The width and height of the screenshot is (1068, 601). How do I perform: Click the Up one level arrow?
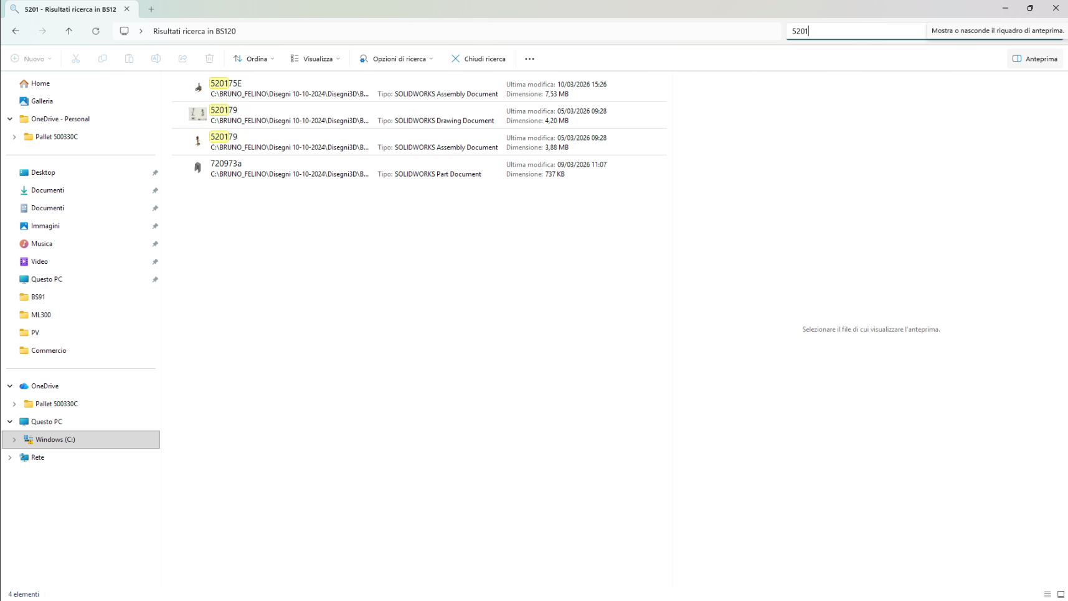(x=69, y=31)
